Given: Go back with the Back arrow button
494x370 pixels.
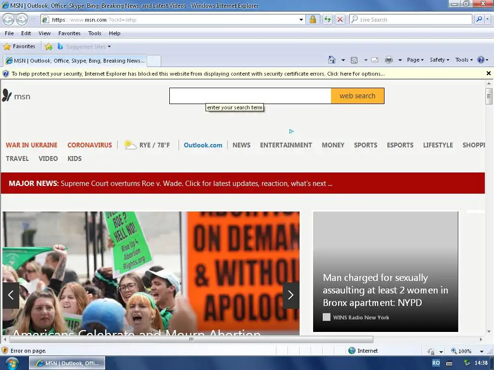Looking at the screenshot, I should 9,19.
